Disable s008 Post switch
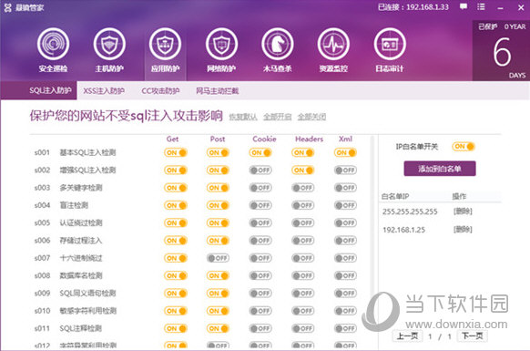Viewport: 530px width, 351px height. [x=218, y=276]
